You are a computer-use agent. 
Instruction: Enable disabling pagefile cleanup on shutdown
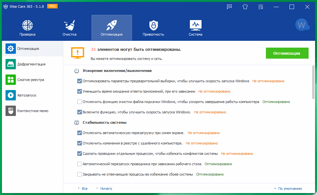coord(79,102)
